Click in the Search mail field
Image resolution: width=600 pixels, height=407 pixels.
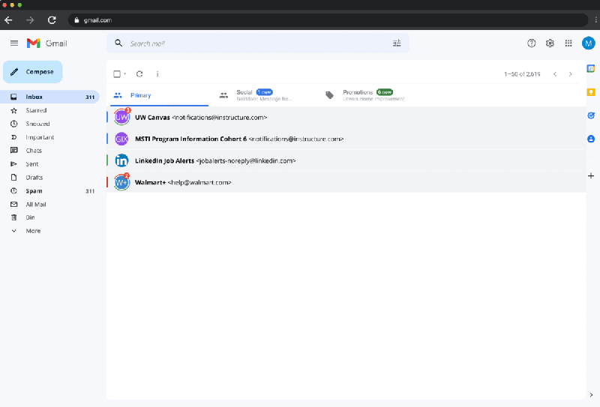[x=258, y=43]
